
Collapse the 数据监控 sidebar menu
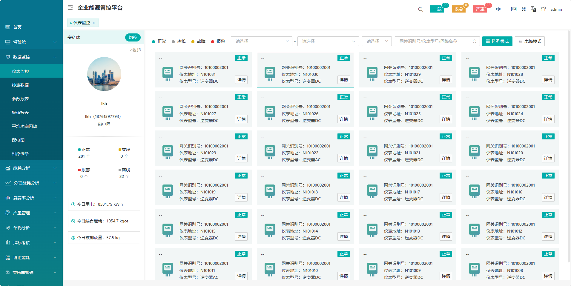point(31,57)
